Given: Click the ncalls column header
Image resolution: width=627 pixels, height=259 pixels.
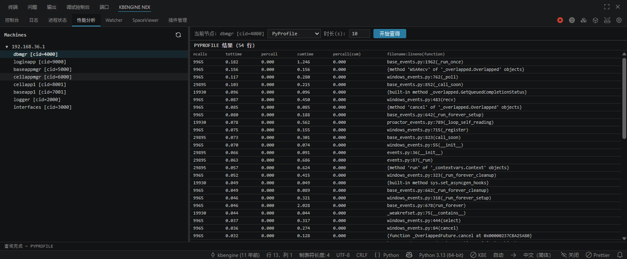Looking at the screenshot, I should click(200, 54).
